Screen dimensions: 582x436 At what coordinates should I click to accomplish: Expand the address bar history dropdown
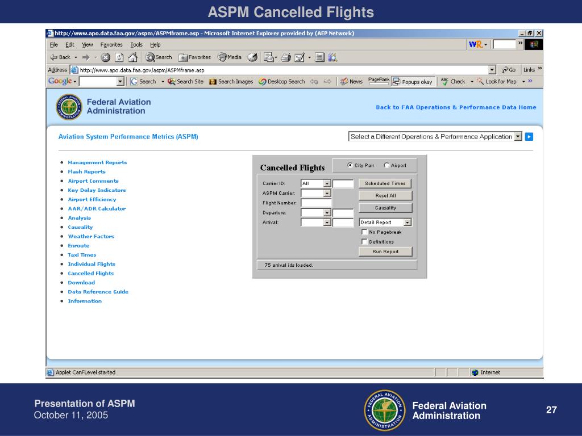click(492, 70)
